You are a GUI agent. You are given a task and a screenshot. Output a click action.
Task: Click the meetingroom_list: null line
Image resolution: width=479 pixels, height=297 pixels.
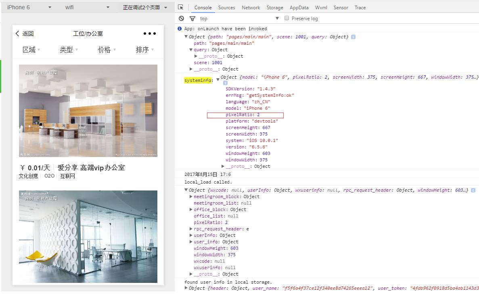click(x=223, y=203)
